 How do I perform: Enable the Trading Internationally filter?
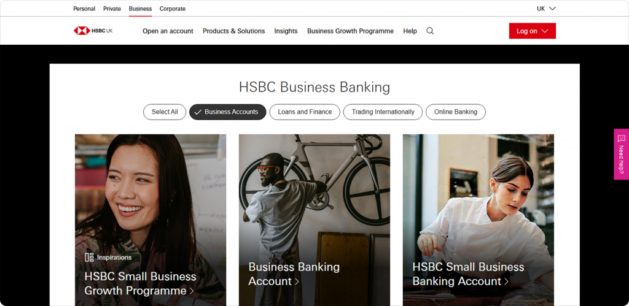(x=383, y=112)
